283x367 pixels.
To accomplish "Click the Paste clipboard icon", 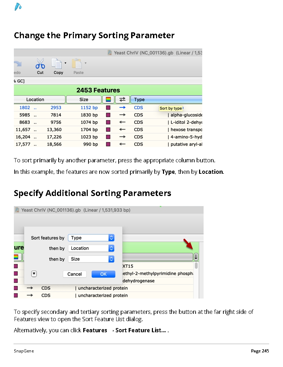I will (77, 64).
